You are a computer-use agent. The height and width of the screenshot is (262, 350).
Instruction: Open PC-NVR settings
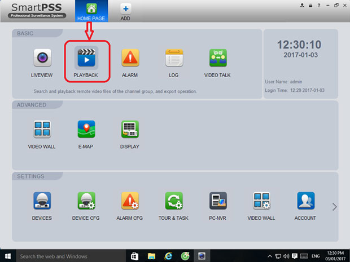click(218, 201)
